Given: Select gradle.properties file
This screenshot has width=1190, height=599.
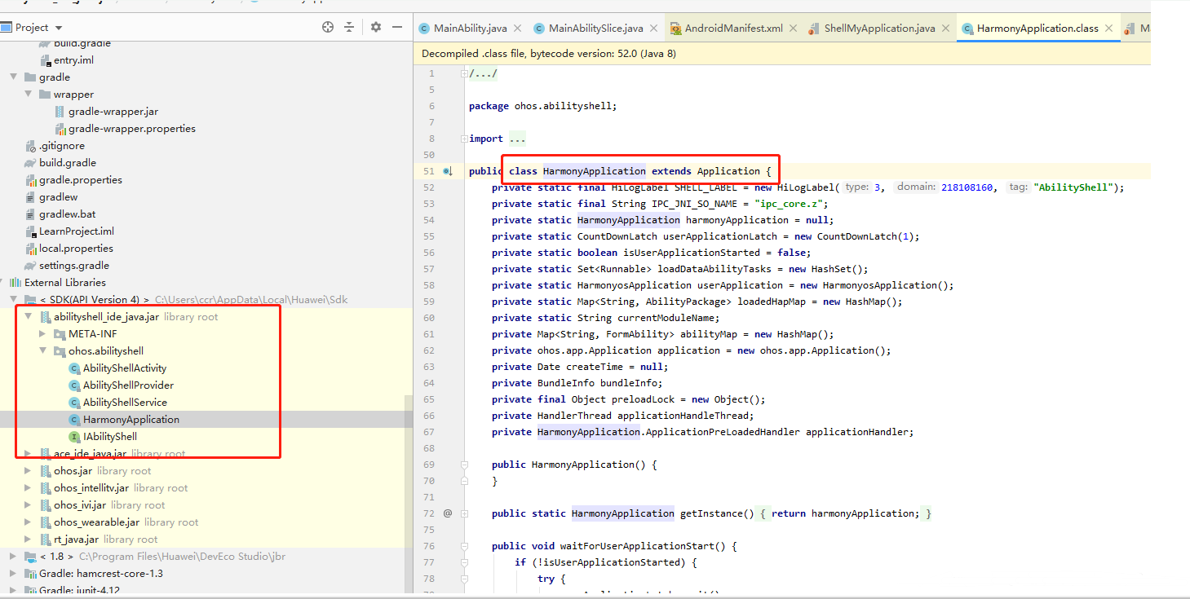Looking at the screenshot, I should (x=81, y=180).
